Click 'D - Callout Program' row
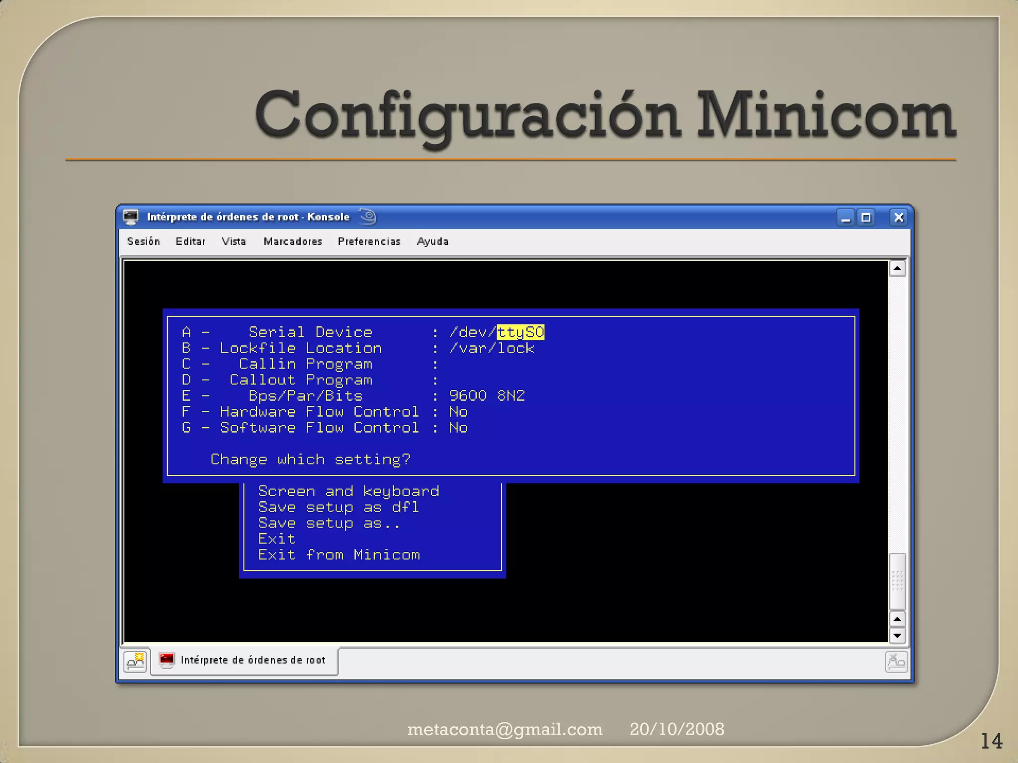Image resolution: width=1018 pixels, height=763 pixels. coord(310,380)
